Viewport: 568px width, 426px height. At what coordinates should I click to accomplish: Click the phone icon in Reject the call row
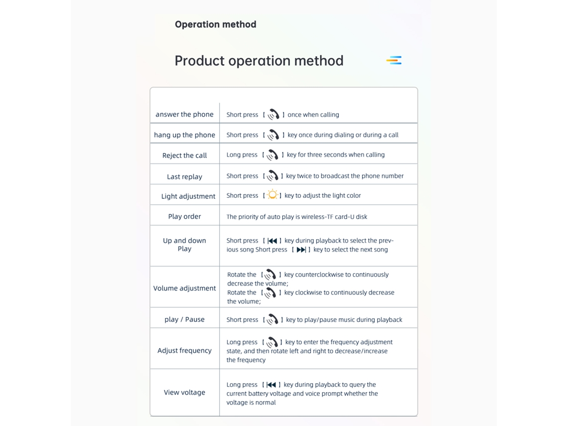click(x=273, y=154)
